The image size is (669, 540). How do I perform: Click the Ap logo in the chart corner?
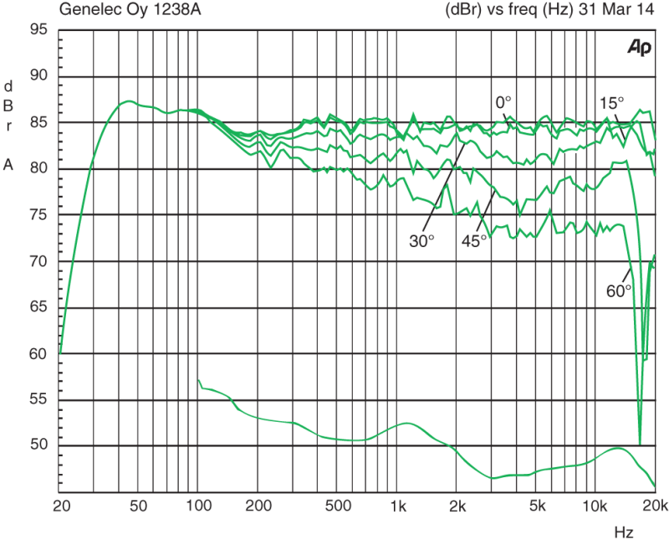coord(639,48)
